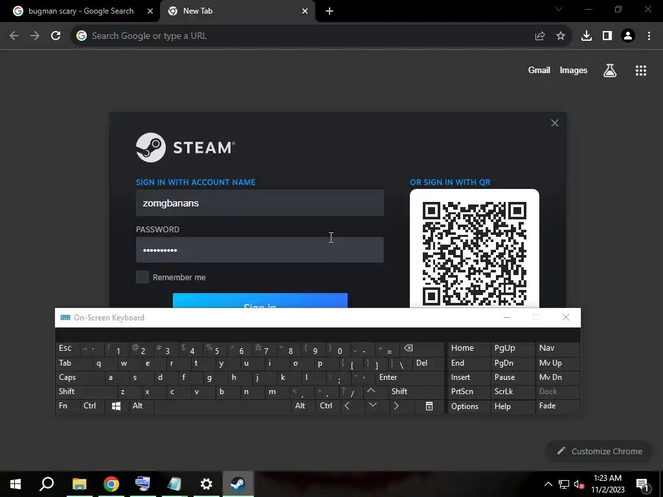Expand the hidden system tray icons chevron
Viewport: 663px width, 497px height.
pyautogui.click(x=548, y=484)
